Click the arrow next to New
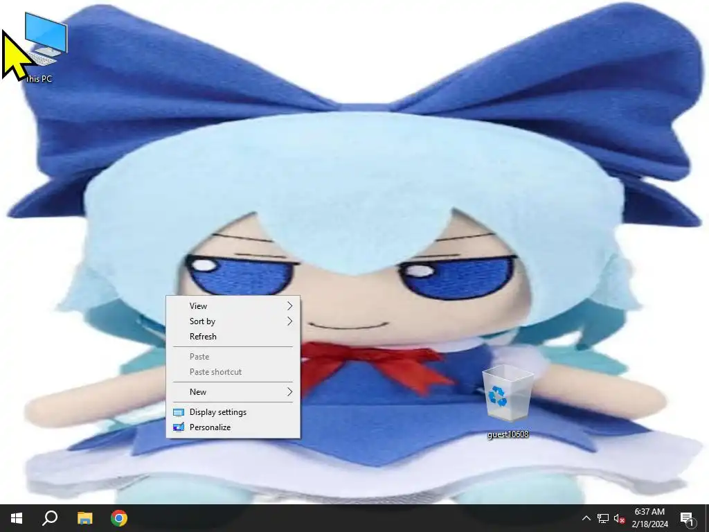The image size is (709, 532). 290,392
